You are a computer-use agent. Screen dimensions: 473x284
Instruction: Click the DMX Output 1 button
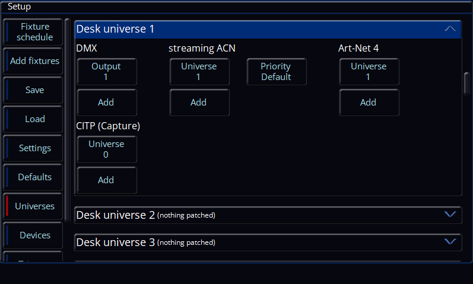click(x=107, y=72)
